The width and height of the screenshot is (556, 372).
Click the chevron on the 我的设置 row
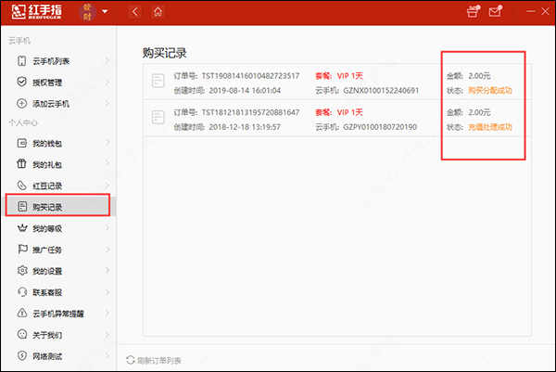pos(107,271)
